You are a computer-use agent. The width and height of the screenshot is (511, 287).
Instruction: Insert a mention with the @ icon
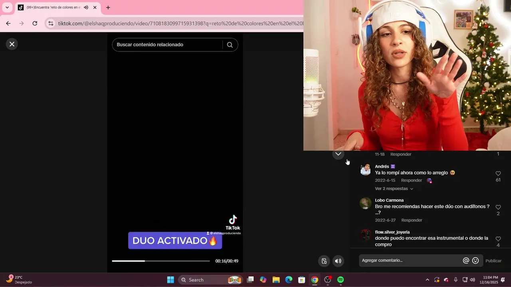tap(466, 261)
